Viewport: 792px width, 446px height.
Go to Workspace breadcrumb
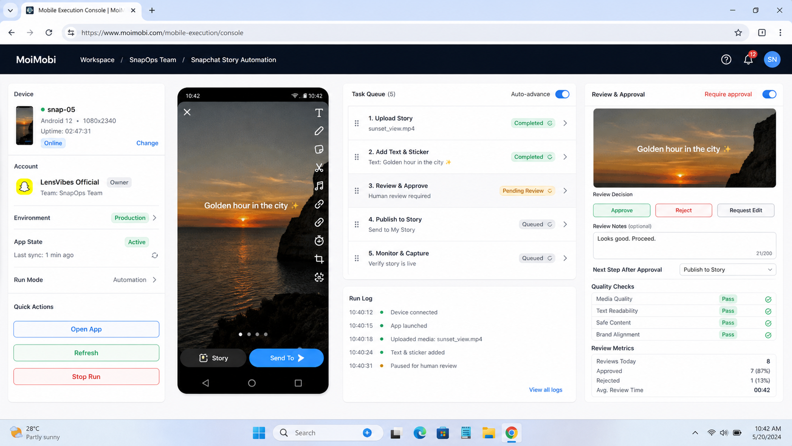97,60
